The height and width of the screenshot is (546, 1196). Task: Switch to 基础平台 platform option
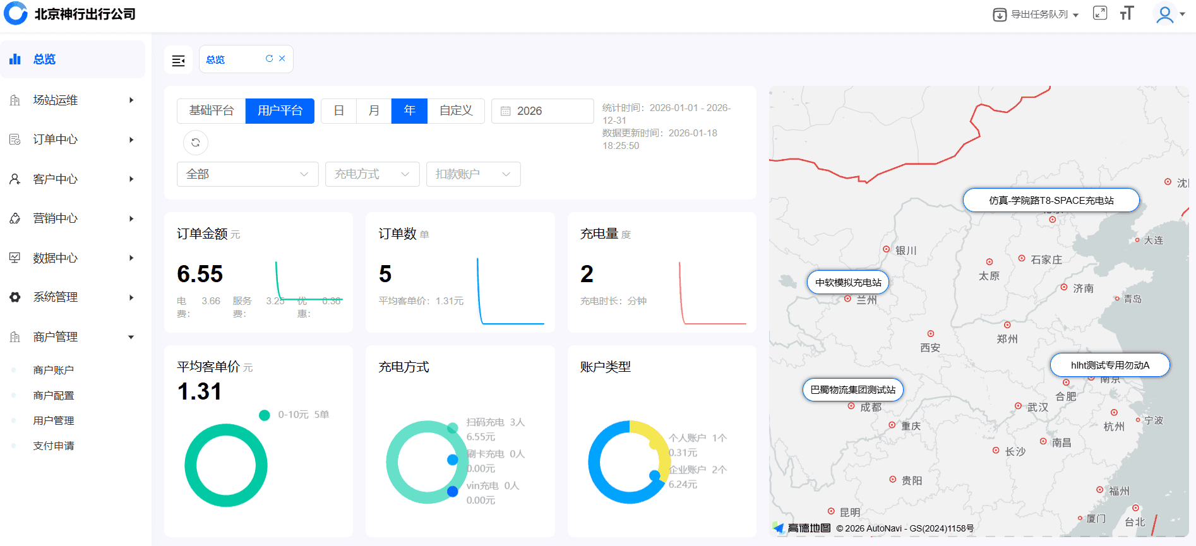click(x=212, y=111)
